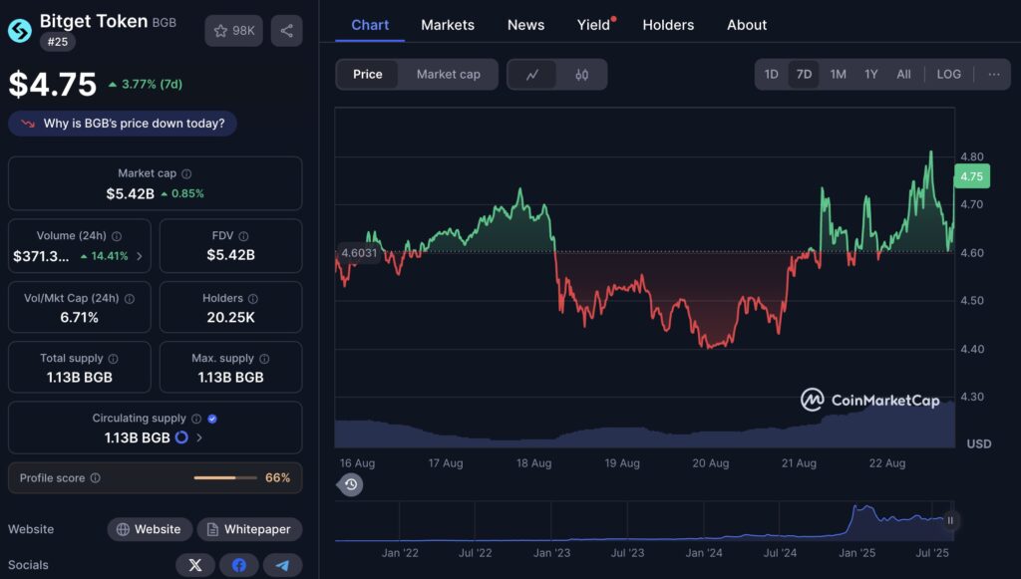Click the Holders info icon
The height and width of the screenshot is (579, 1021).
coord(253,299)
